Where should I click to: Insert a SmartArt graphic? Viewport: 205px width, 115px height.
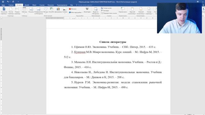pos(51,10)
